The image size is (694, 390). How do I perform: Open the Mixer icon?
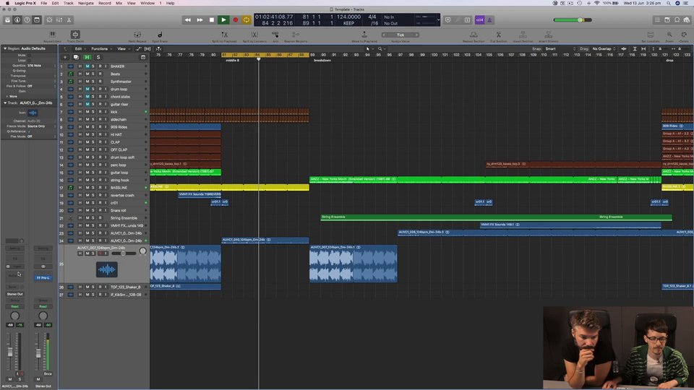59,20
